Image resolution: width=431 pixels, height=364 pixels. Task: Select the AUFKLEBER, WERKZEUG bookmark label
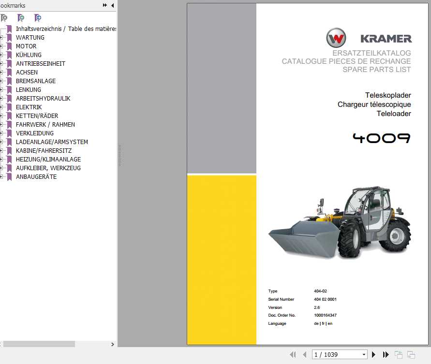48,168
